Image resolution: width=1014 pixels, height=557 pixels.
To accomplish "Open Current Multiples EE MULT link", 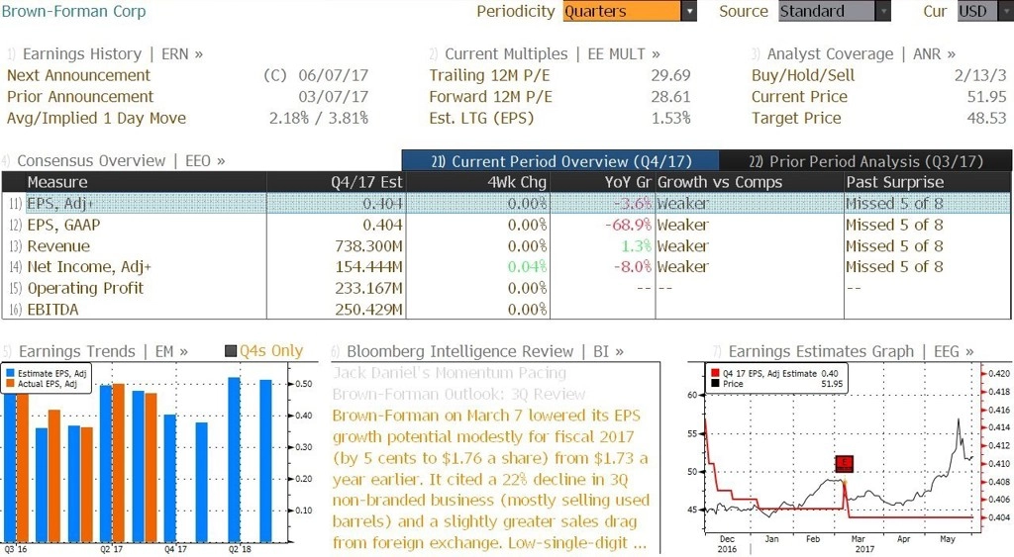I will (553, 54).
